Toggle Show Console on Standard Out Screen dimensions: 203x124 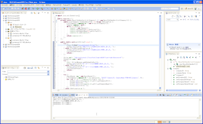pos(174,95)
